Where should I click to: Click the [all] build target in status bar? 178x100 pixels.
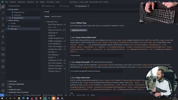click(x=66, y=95)
